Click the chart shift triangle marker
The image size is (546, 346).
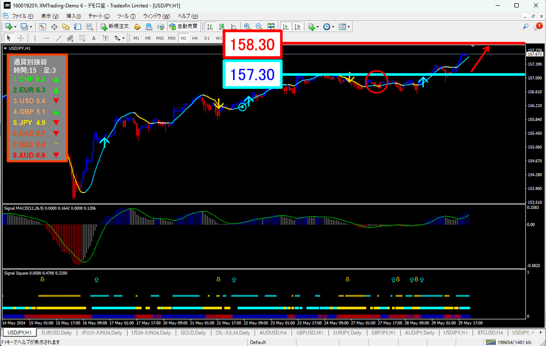pyautogui.click(x=473, y=46)
